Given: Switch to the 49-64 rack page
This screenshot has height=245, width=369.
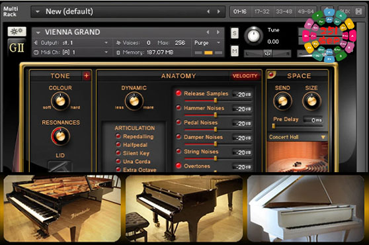Looking at the screenshot, I should click(306, 11).
